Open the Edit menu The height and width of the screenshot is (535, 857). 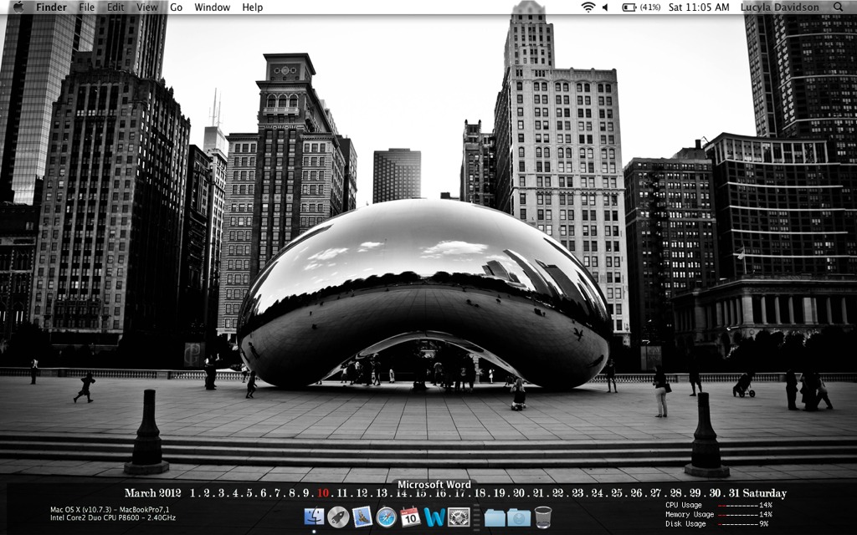115,7
